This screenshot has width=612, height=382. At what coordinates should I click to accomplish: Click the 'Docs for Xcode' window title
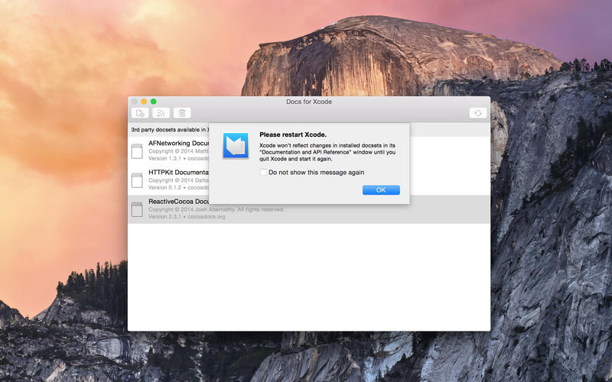click(x=308, y=102)
